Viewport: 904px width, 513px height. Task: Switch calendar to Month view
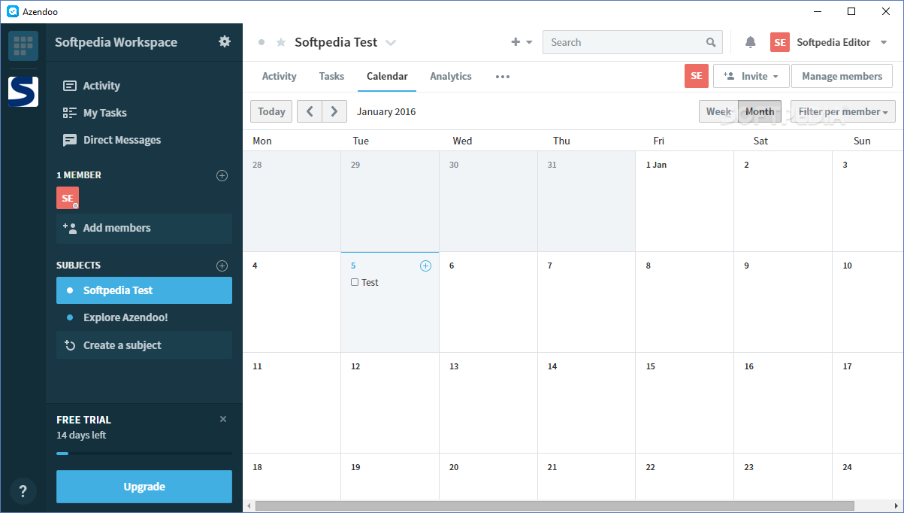coord(760,111)
